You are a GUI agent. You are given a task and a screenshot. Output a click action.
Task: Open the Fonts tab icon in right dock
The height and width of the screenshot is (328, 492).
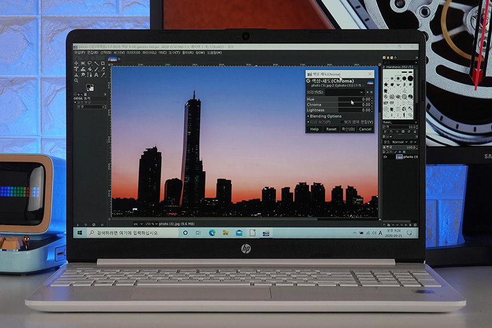click(391, 57)
